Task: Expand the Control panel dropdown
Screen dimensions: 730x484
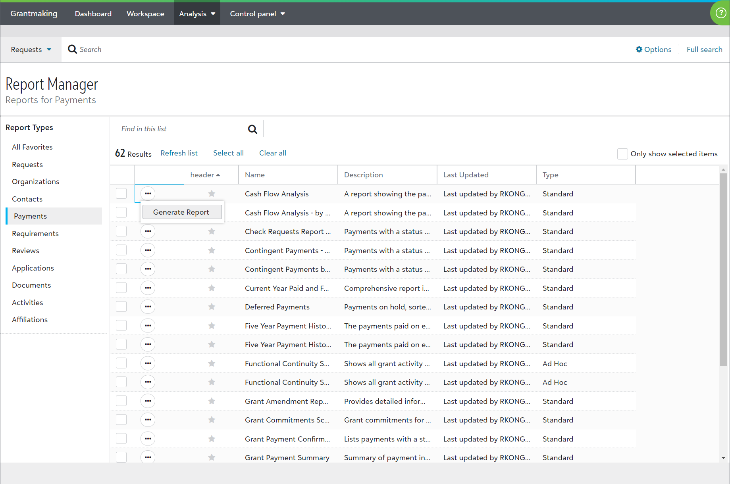Action: click(257, 13)
